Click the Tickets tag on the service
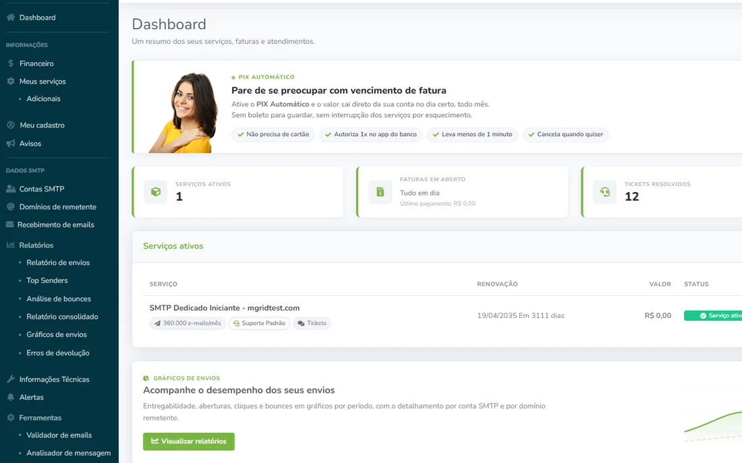Screen dimensions: 742x463 (x=312, y=323)
